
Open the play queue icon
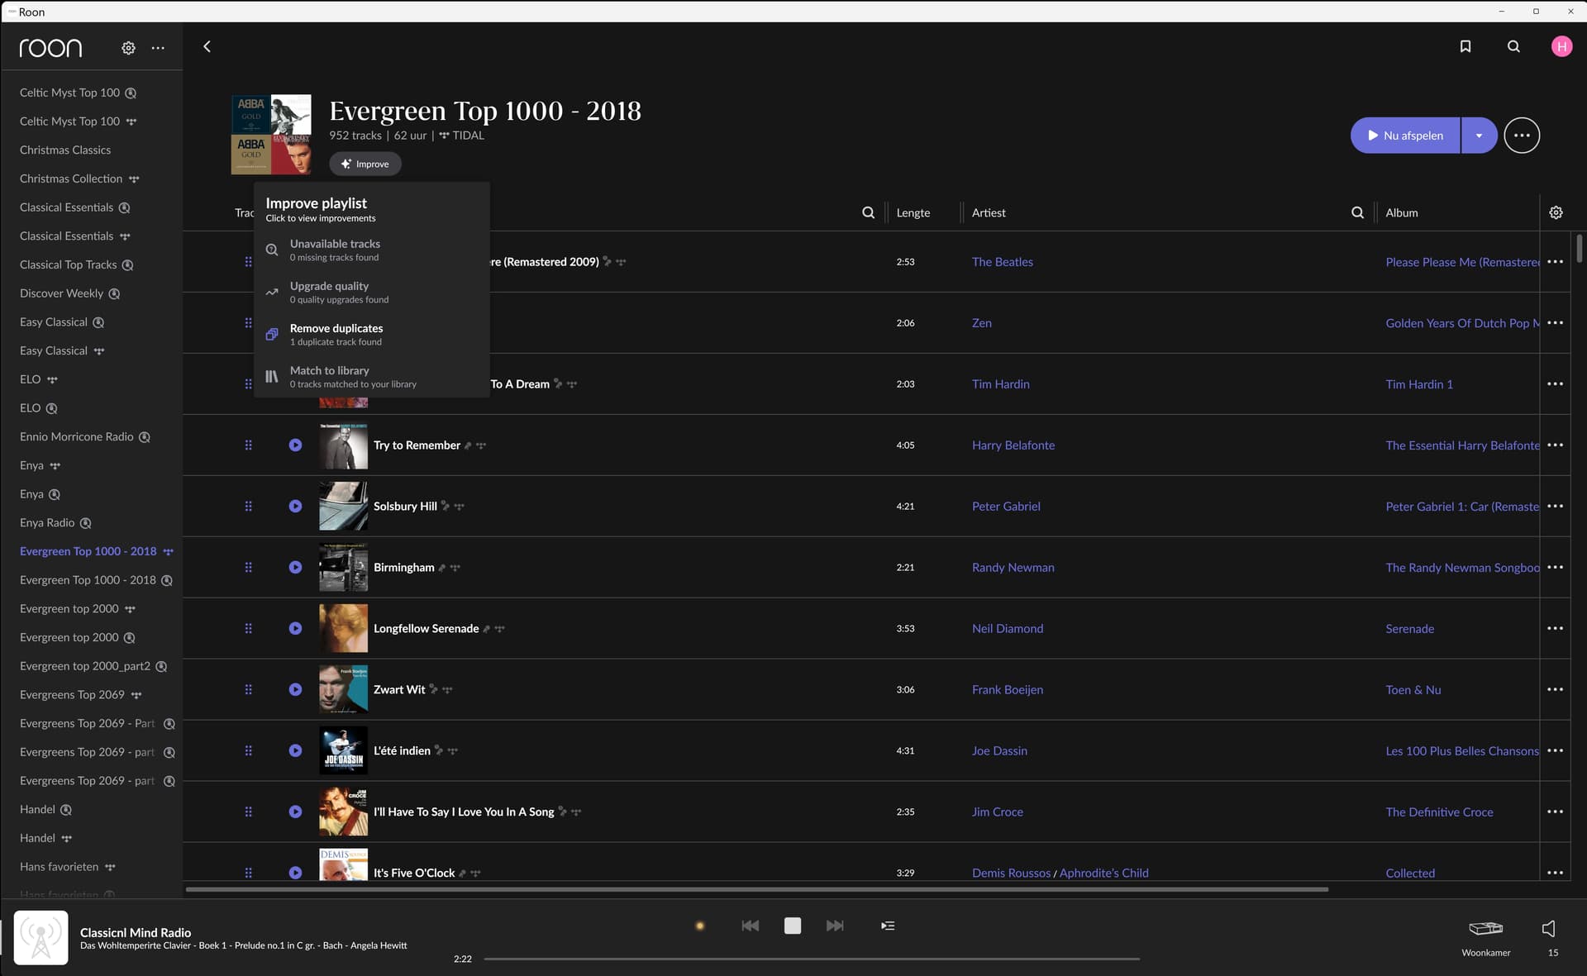888,926
